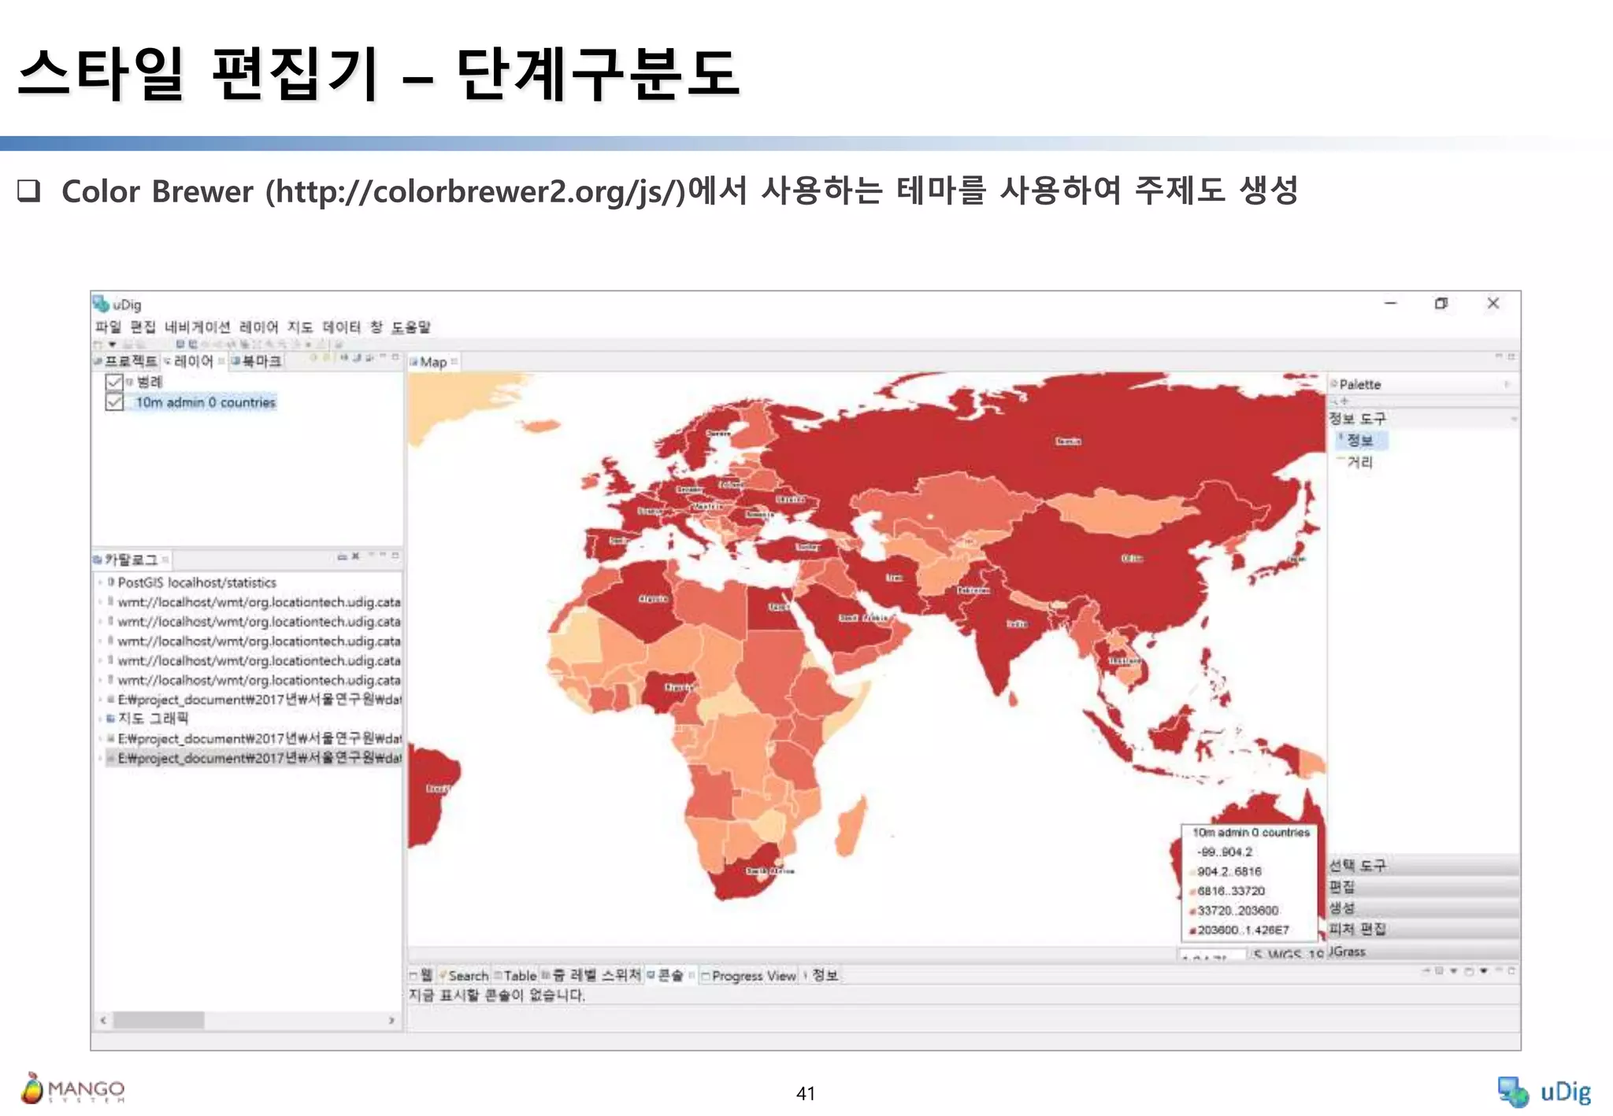1613x1116 pixels.
Task: Maximize the 레이어 panel view
Action: [x=395, y=357]
